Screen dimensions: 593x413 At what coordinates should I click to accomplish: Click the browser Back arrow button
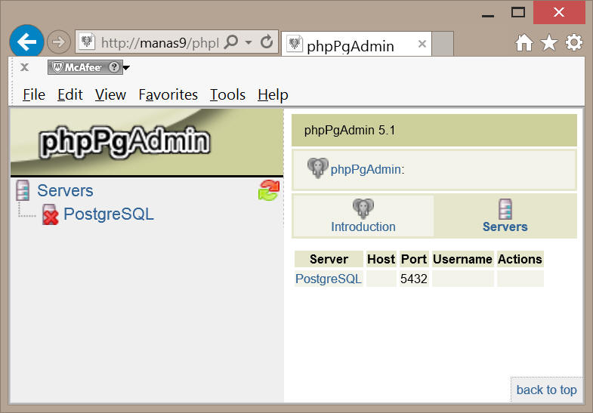[x=26, y=42]
